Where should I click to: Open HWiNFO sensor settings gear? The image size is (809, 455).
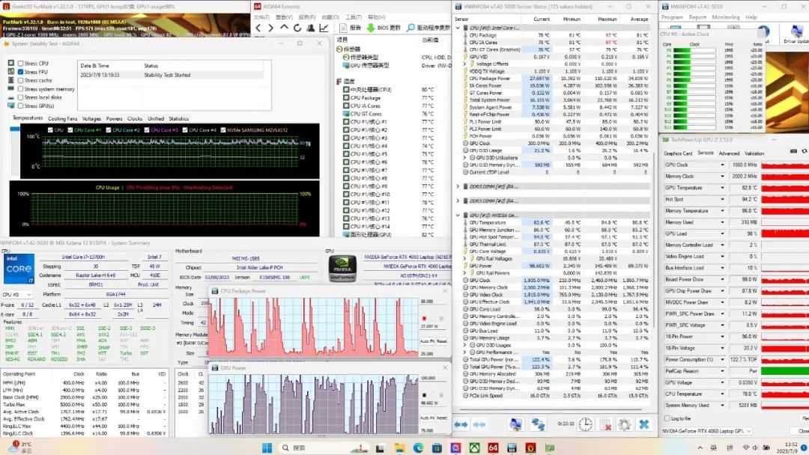pyautogui.click(x=624, y=424)
